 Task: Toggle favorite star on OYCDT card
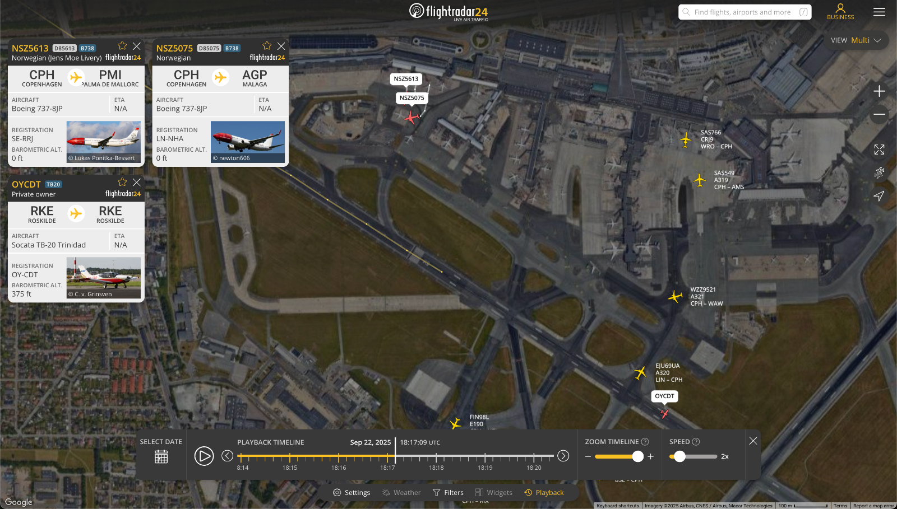click(x=122, y=182)
